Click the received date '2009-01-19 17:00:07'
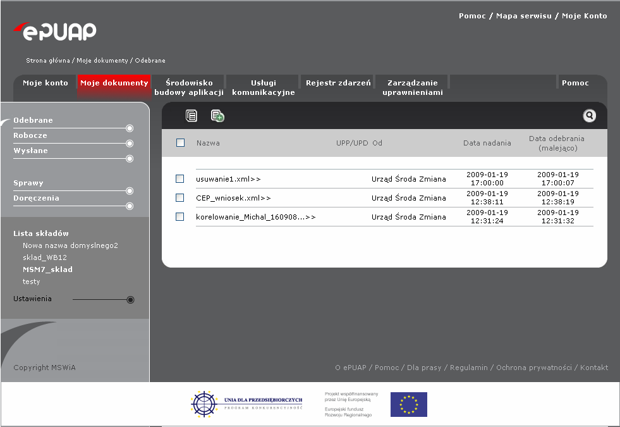620x427 pixels. pos(558,178)
